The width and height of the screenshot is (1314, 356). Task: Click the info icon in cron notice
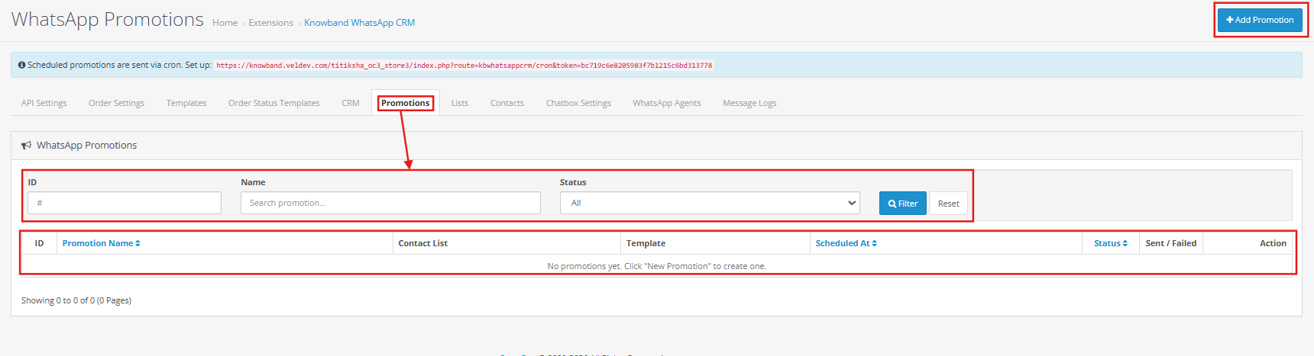point(21,65)
